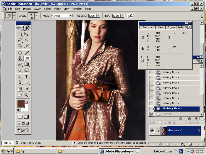206x155 pixels.
Task: Select the Lasso tool
Action: point(20,40)
